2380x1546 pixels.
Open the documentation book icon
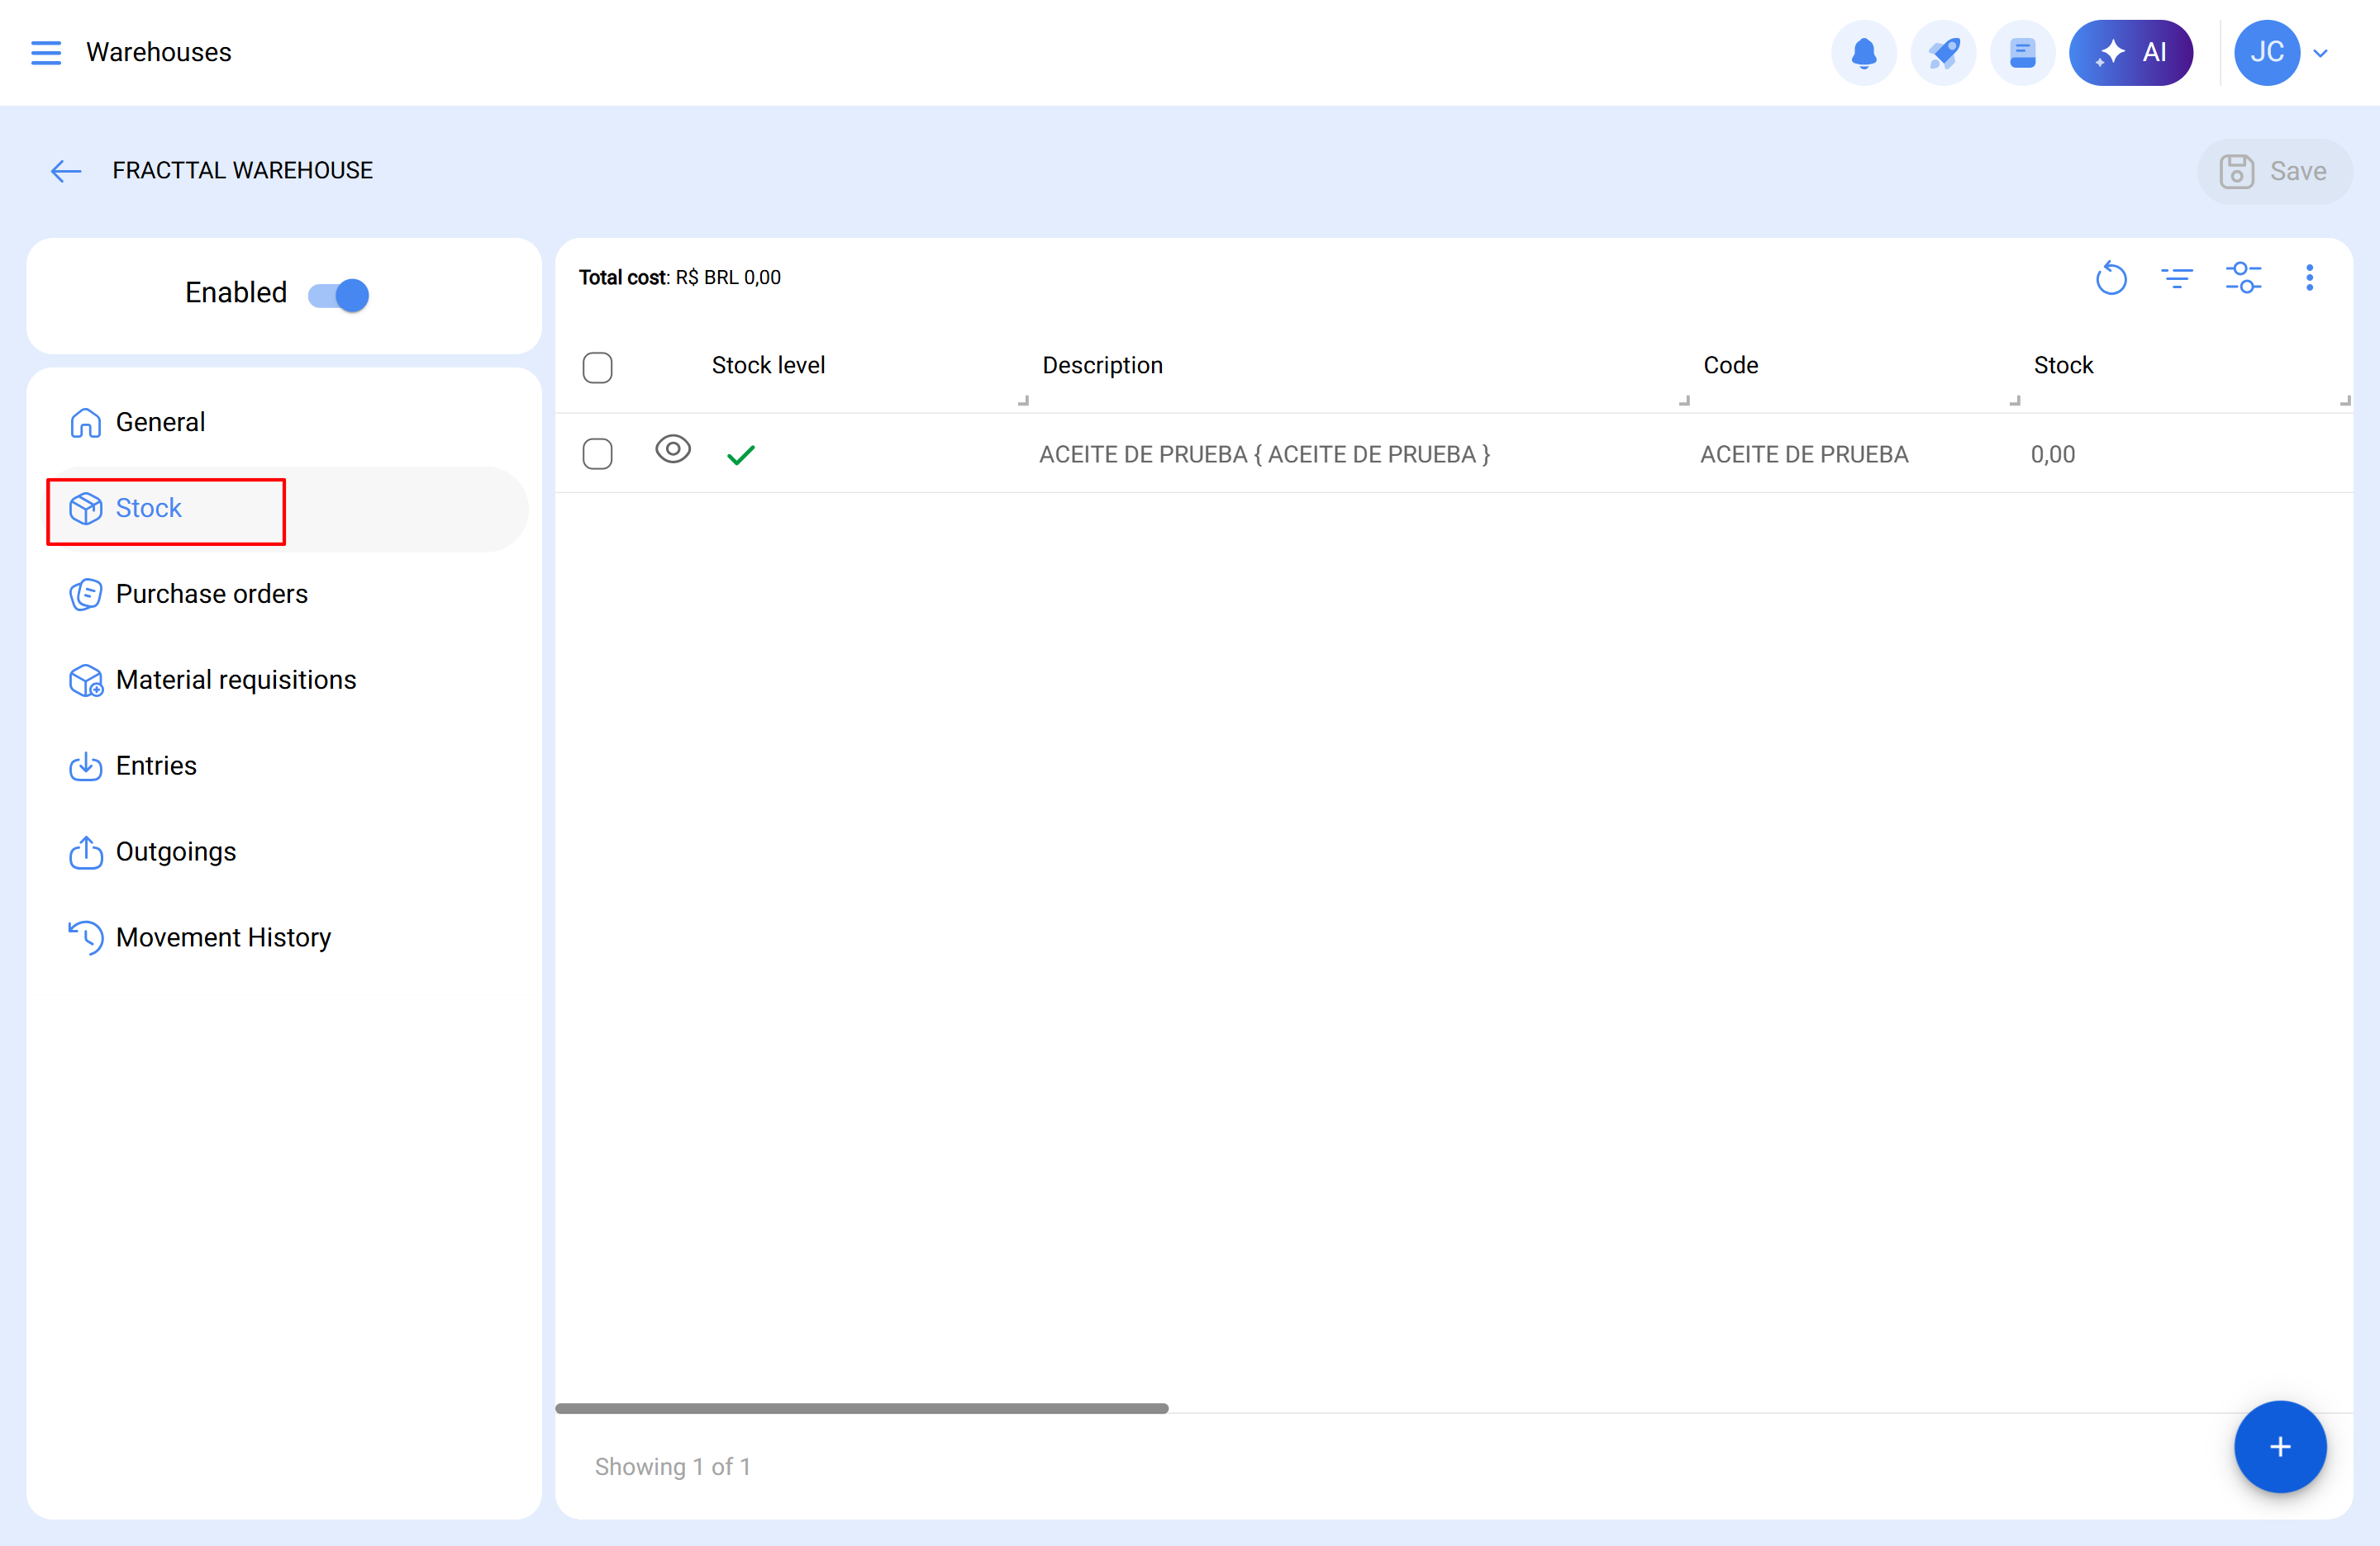[x=2022, y=52]
